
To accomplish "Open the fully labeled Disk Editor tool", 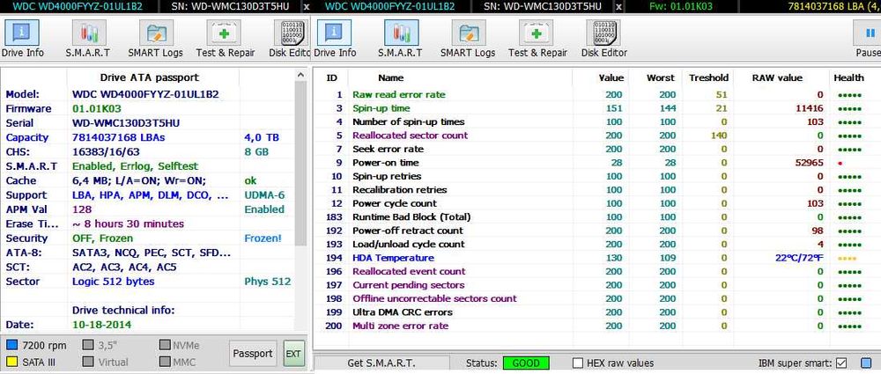I will pos(603,38).
